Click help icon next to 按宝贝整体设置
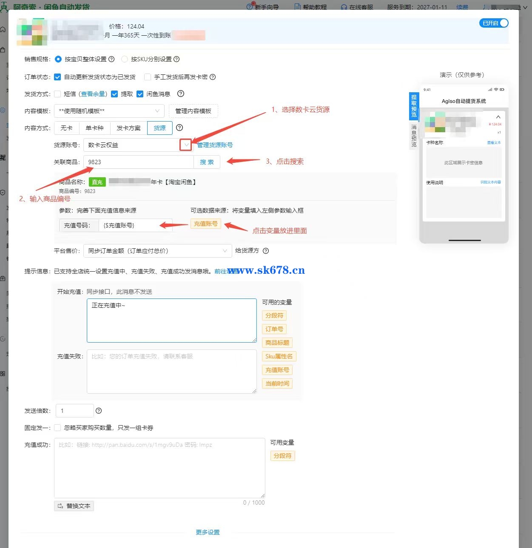The image size is (532, 548). point(111,59)
